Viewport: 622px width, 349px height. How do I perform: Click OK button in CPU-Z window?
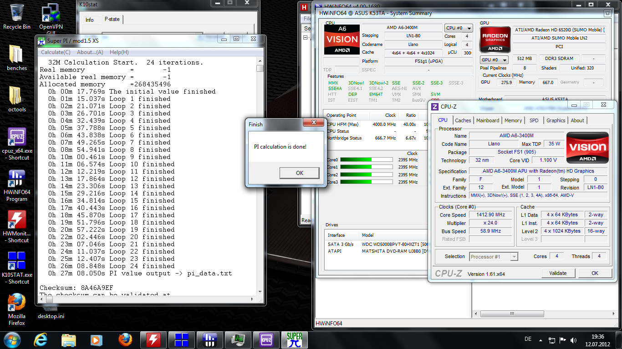pos(595,273)
